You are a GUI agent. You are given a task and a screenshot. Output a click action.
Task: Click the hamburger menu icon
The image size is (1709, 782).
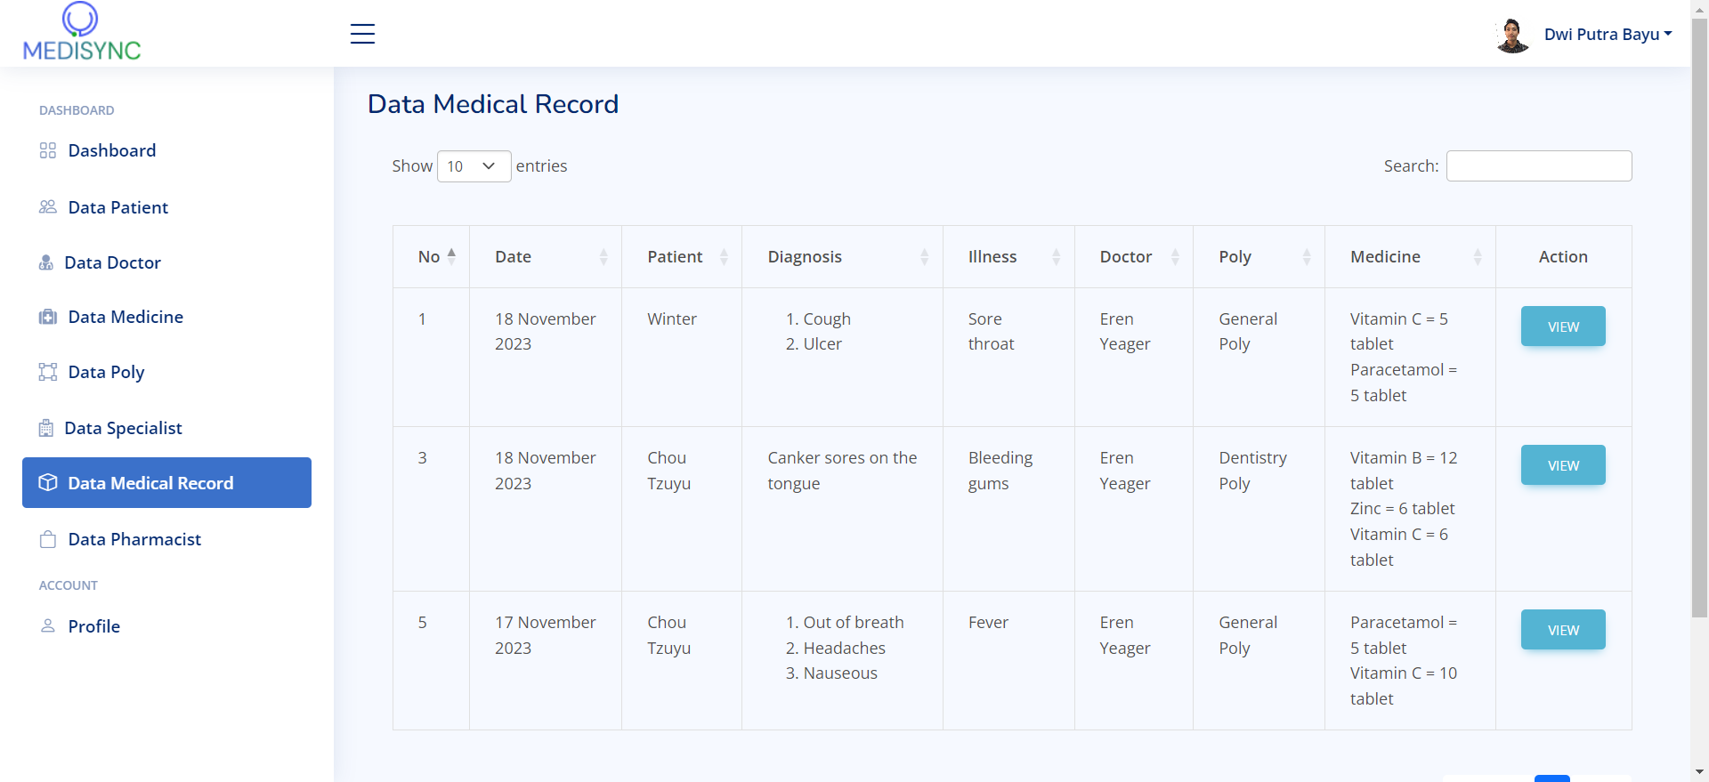tap(362, 34)
